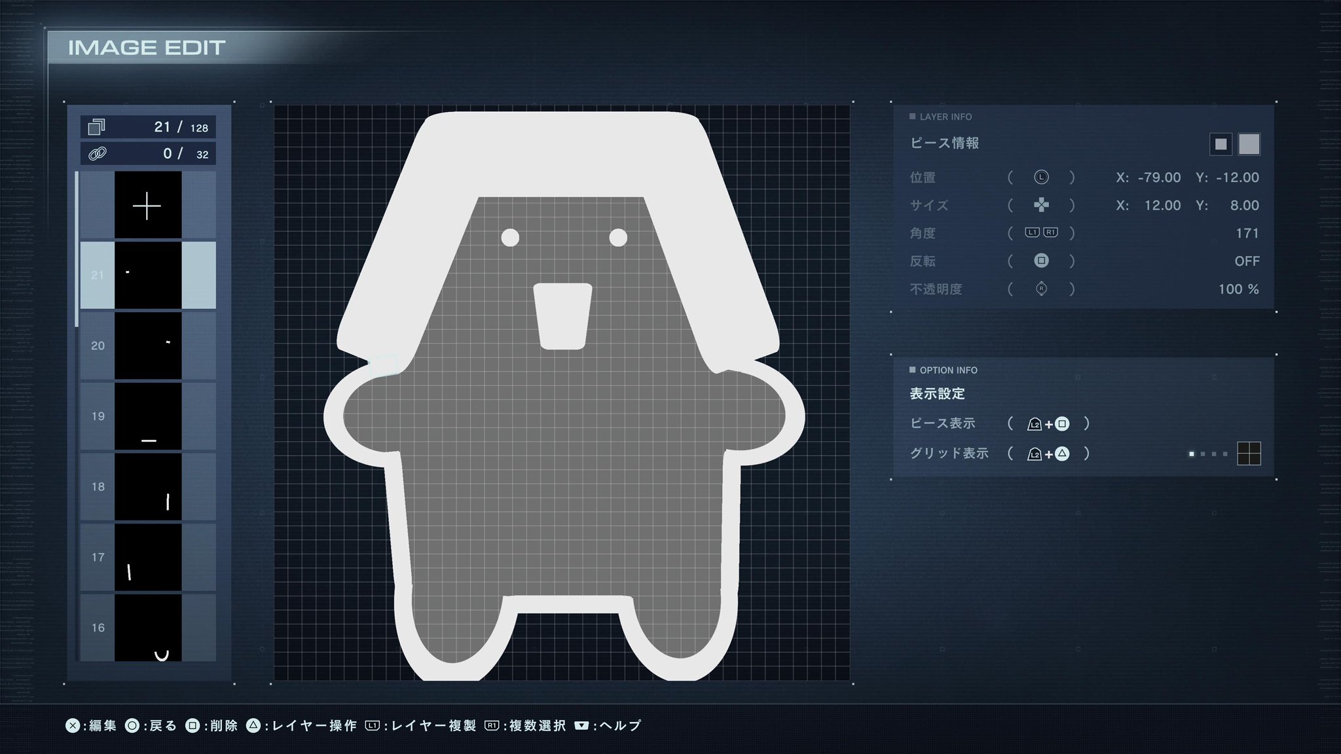Click the linked groups chain icon
The height and width of the screenshot is (754, 1341).
pos(97,154)
